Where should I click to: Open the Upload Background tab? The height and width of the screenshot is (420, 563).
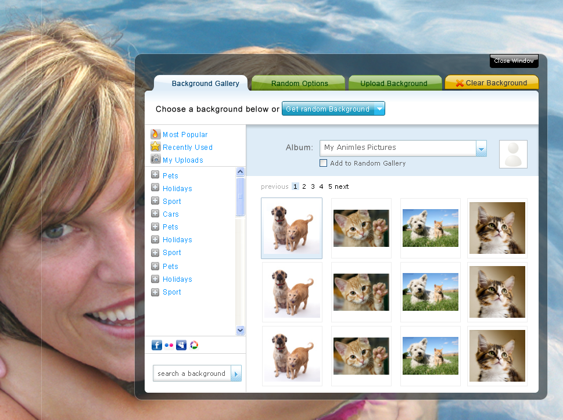coord(395,83)
